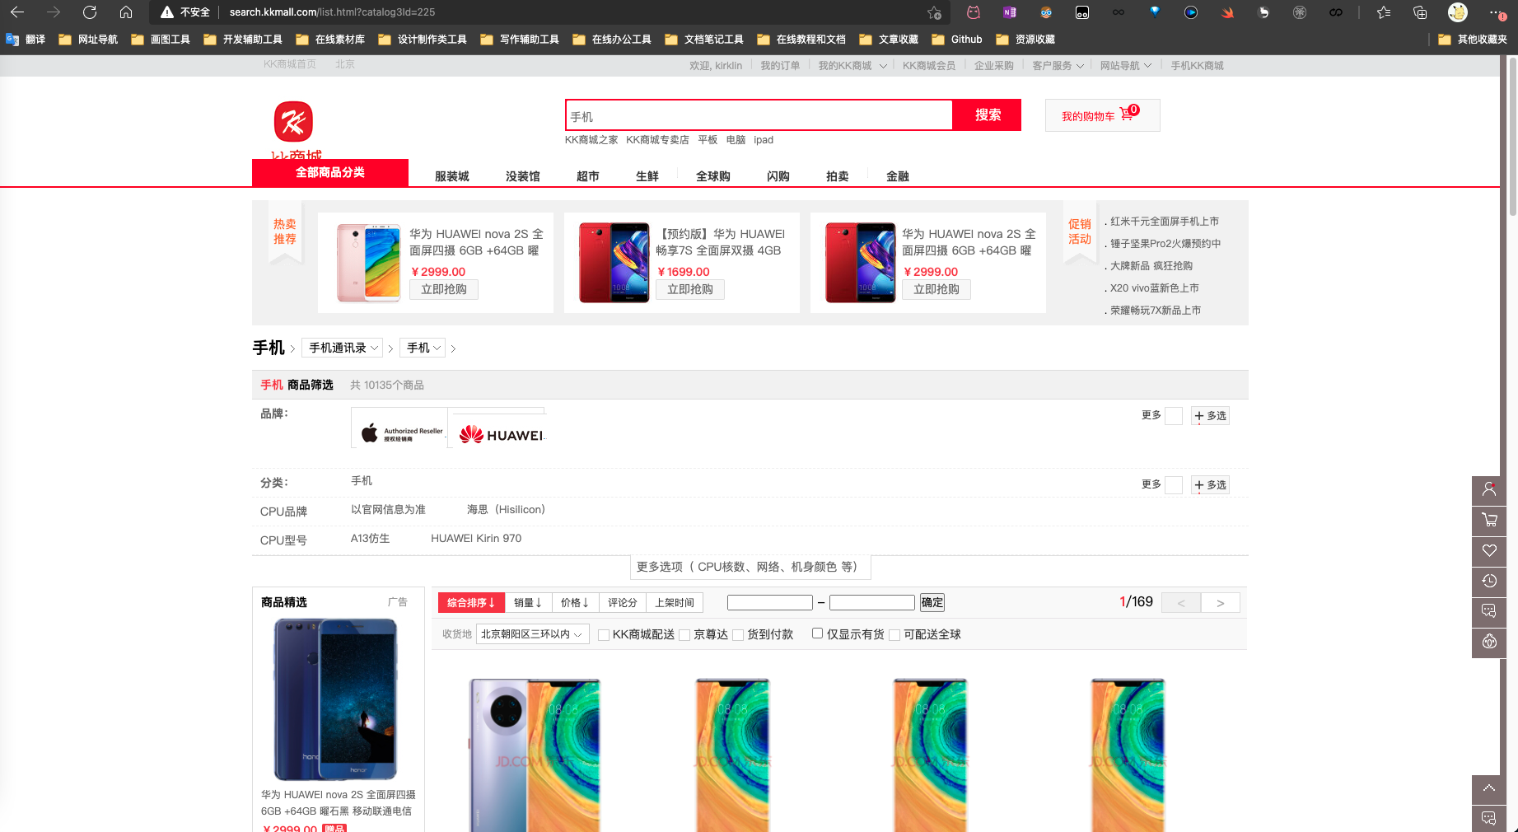Viewport: 1518px width, 832px height.
Task: Open the 手机 breadcrumb dropdown
Action: (423, 348)
